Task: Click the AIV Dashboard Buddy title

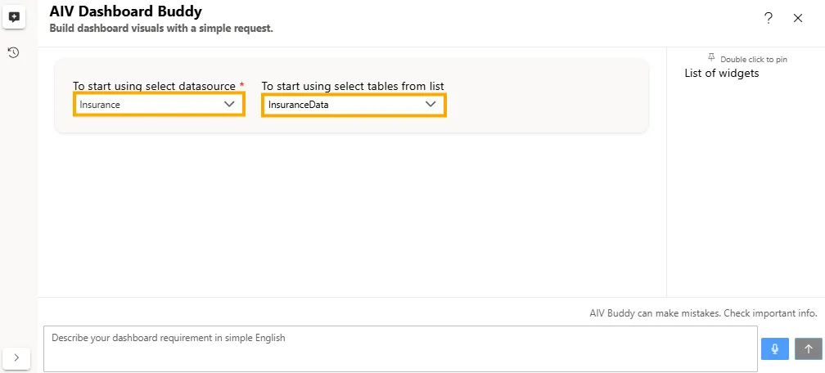Action: point(126,11)
